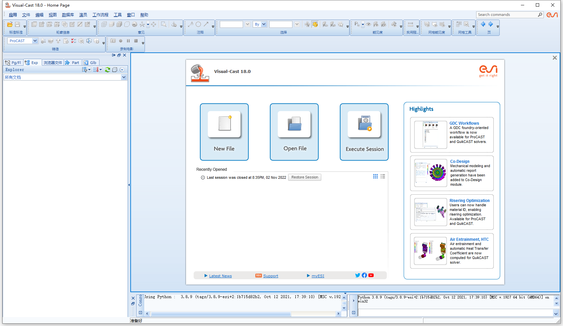Switch to the 浏览器文件 tab
This screenshot has height=326, width=563.
pyautogui.click(x=53, y=63)
